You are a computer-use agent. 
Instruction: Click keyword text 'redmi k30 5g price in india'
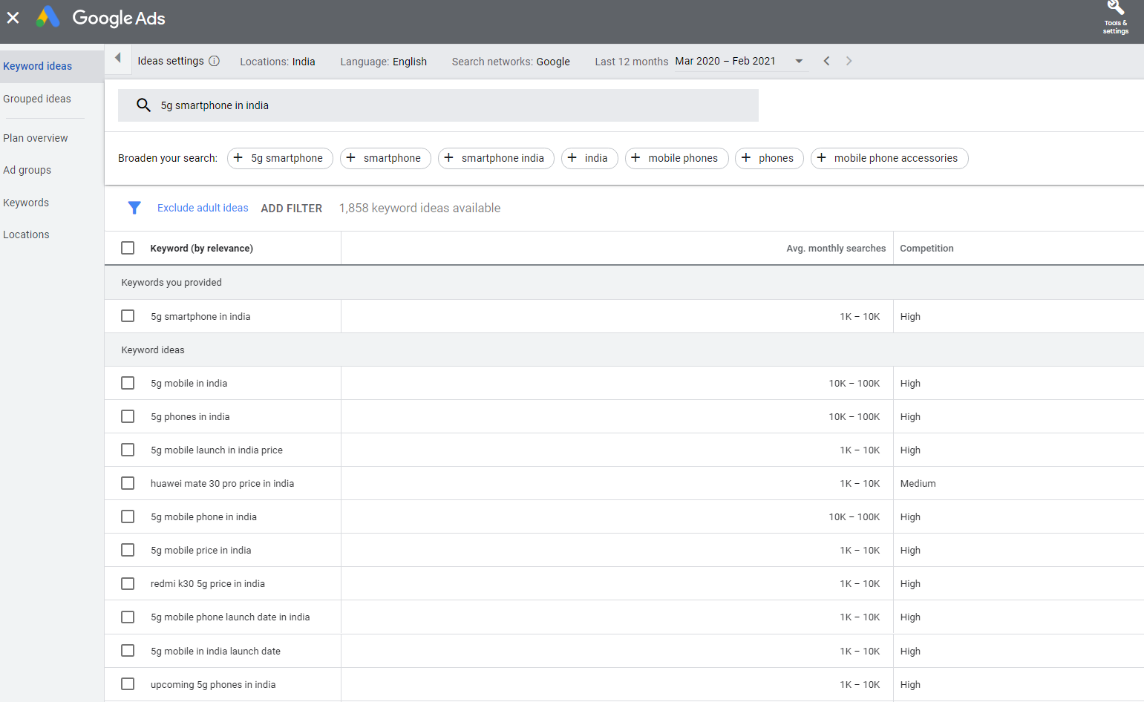click(208, 583)
